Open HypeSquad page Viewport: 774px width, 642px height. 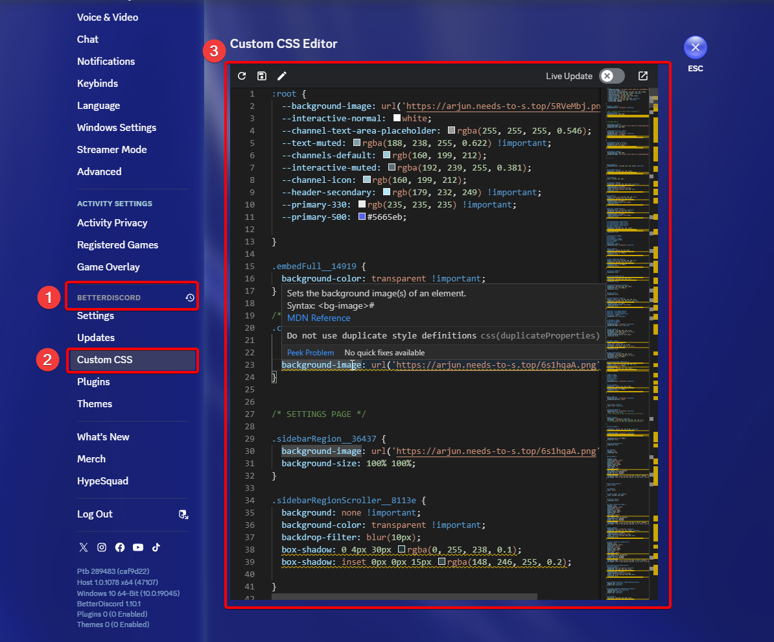[x=102, y=481]
